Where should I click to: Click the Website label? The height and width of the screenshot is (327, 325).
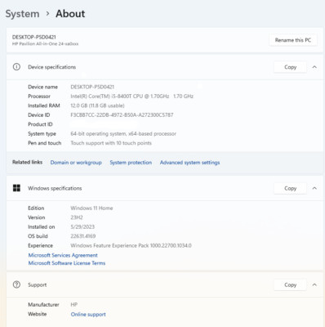click(x=38, y=314)
